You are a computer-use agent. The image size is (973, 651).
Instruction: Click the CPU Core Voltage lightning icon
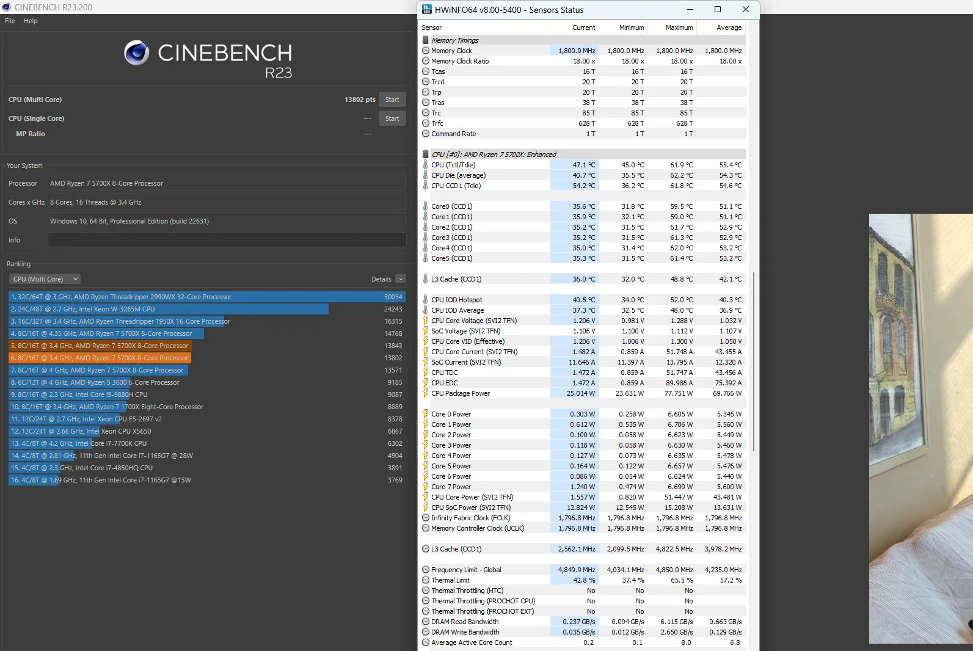point(426,321)
